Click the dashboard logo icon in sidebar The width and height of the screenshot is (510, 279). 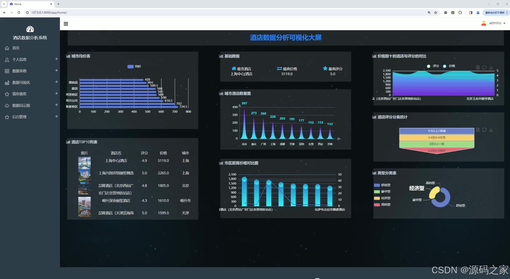(x=30, y=29)
